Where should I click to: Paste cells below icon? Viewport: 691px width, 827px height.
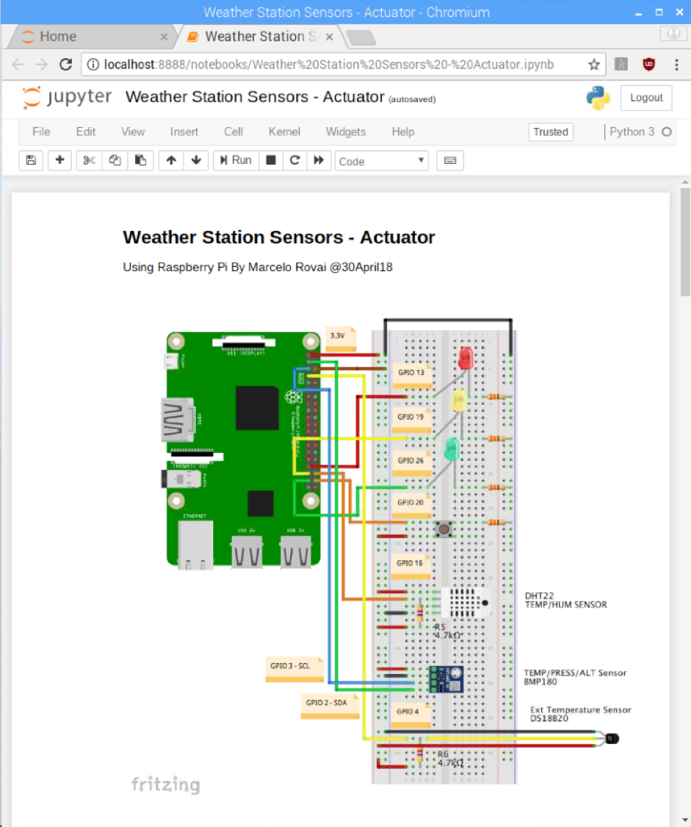(140, 160)
